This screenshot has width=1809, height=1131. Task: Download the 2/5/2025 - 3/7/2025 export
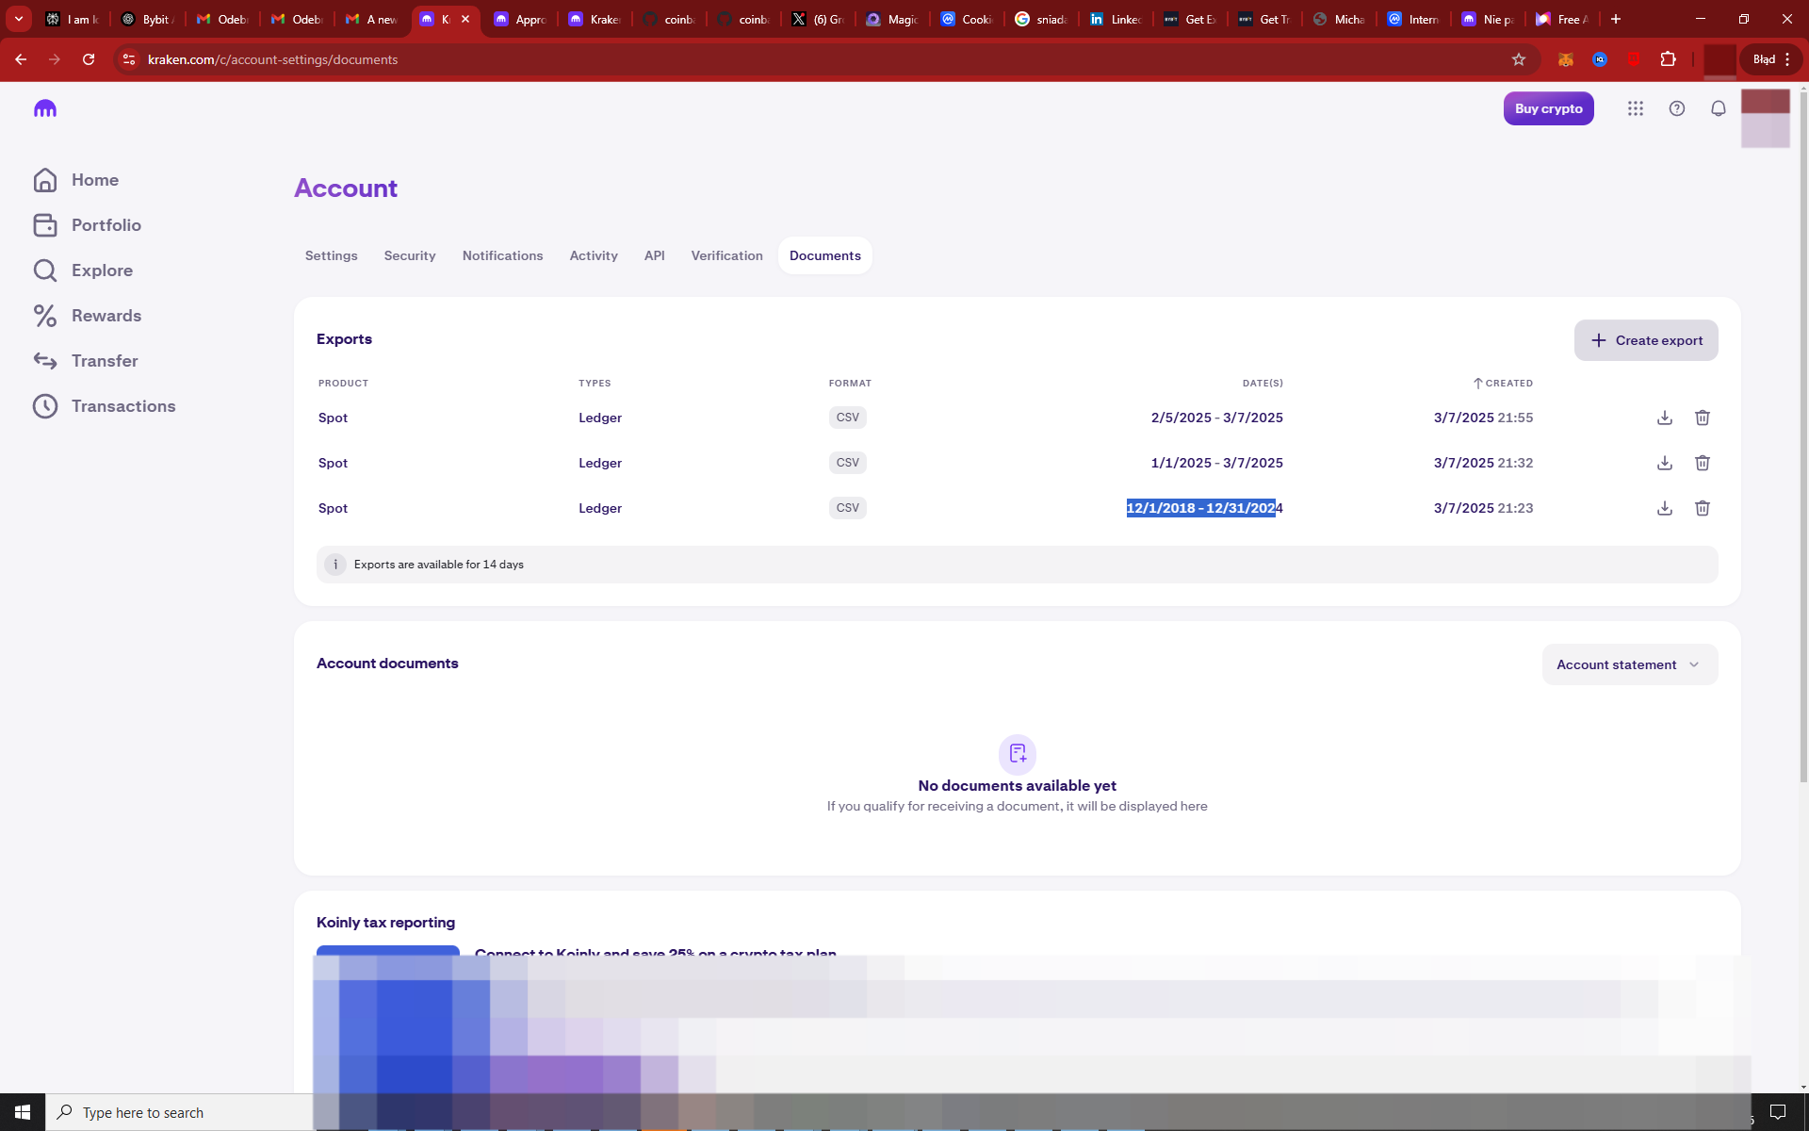click(x=1665, y=418)
